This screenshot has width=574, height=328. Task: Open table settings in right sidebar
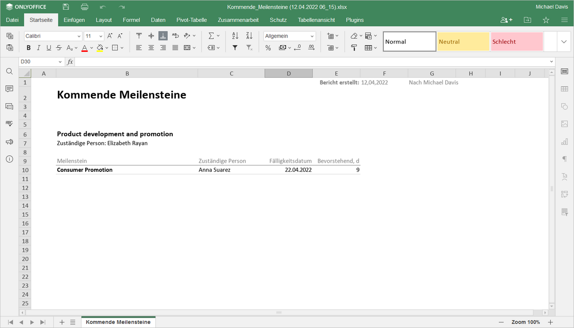click(x=564, y=89)
